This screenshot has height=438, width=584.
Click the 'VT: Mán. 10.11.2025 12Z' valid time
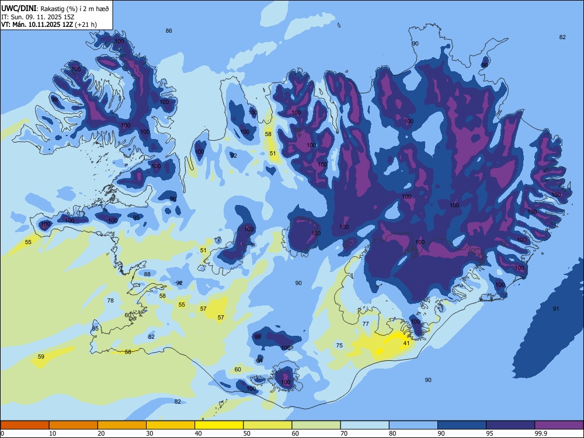pyautogui.click(x=37, y=25)
